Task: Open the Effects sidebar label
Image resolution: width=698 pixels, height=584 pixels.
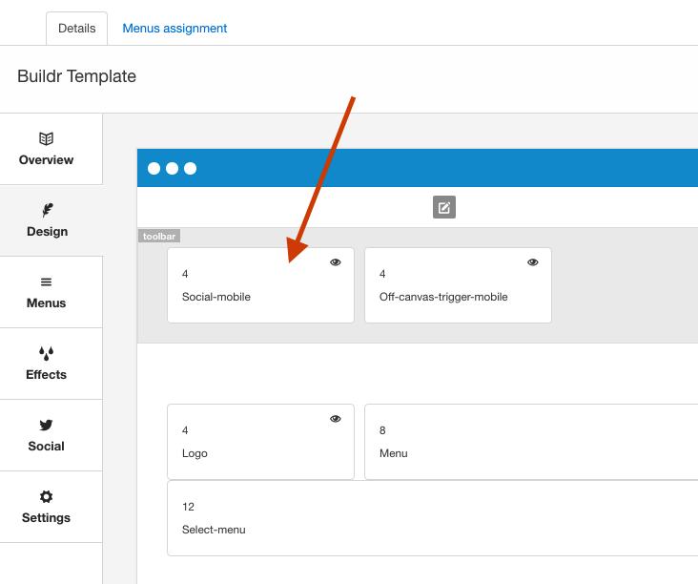Action: (x=47, y=375)
